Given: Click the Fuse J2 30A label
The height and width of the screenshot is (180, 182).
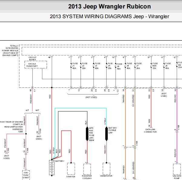Looking at the screenshot, I should [x=84, y=66].
